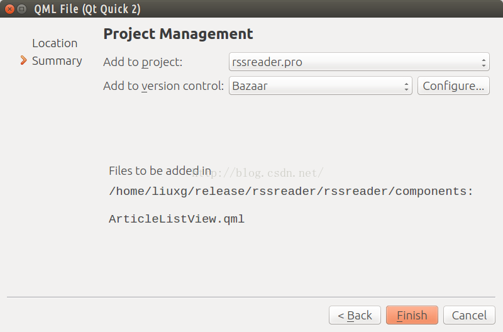Open the Bazaar version control dropdown
503x332 pixels.
click(x=320, y=86)
